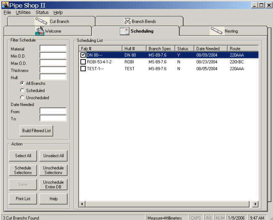The image size is (273, 220).
Task: Click the pipe icon on Nesting tab
Action: pyautogui.click(x=216, y=31)
